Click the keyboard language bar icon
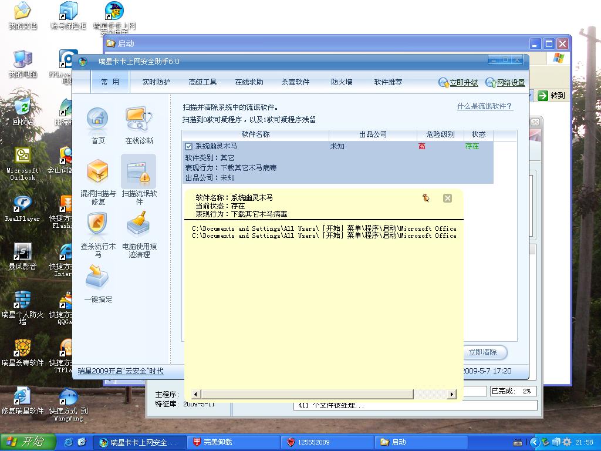Viewport: 601px width, 451px height. [518, 443]
